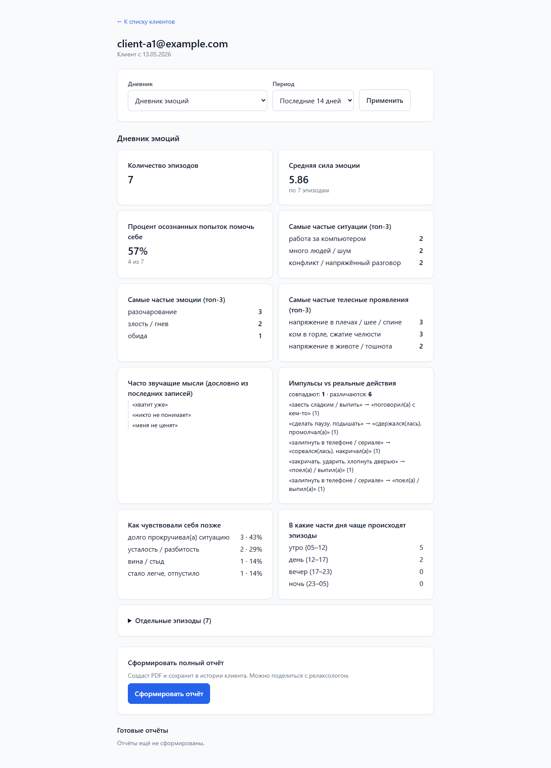
Task: Click the Сформировать отчёт button
Action: (169, 694)
